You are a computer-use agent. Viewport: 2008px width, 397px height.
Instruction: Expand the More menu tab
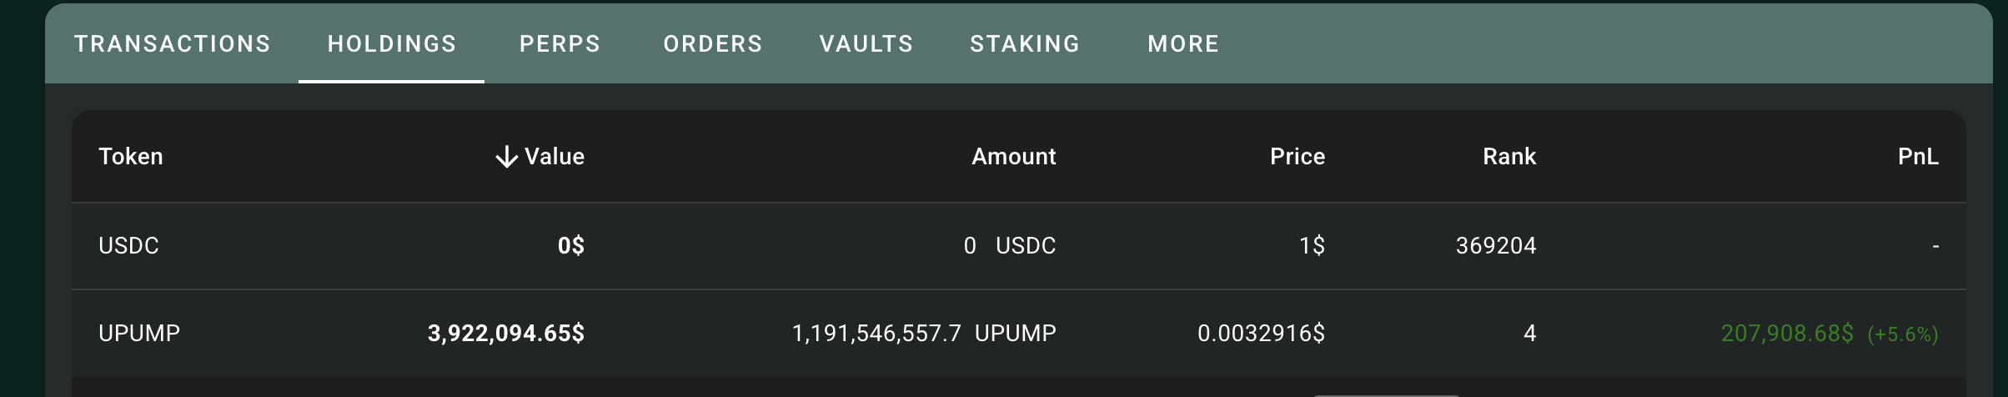tap(1183, 43)
